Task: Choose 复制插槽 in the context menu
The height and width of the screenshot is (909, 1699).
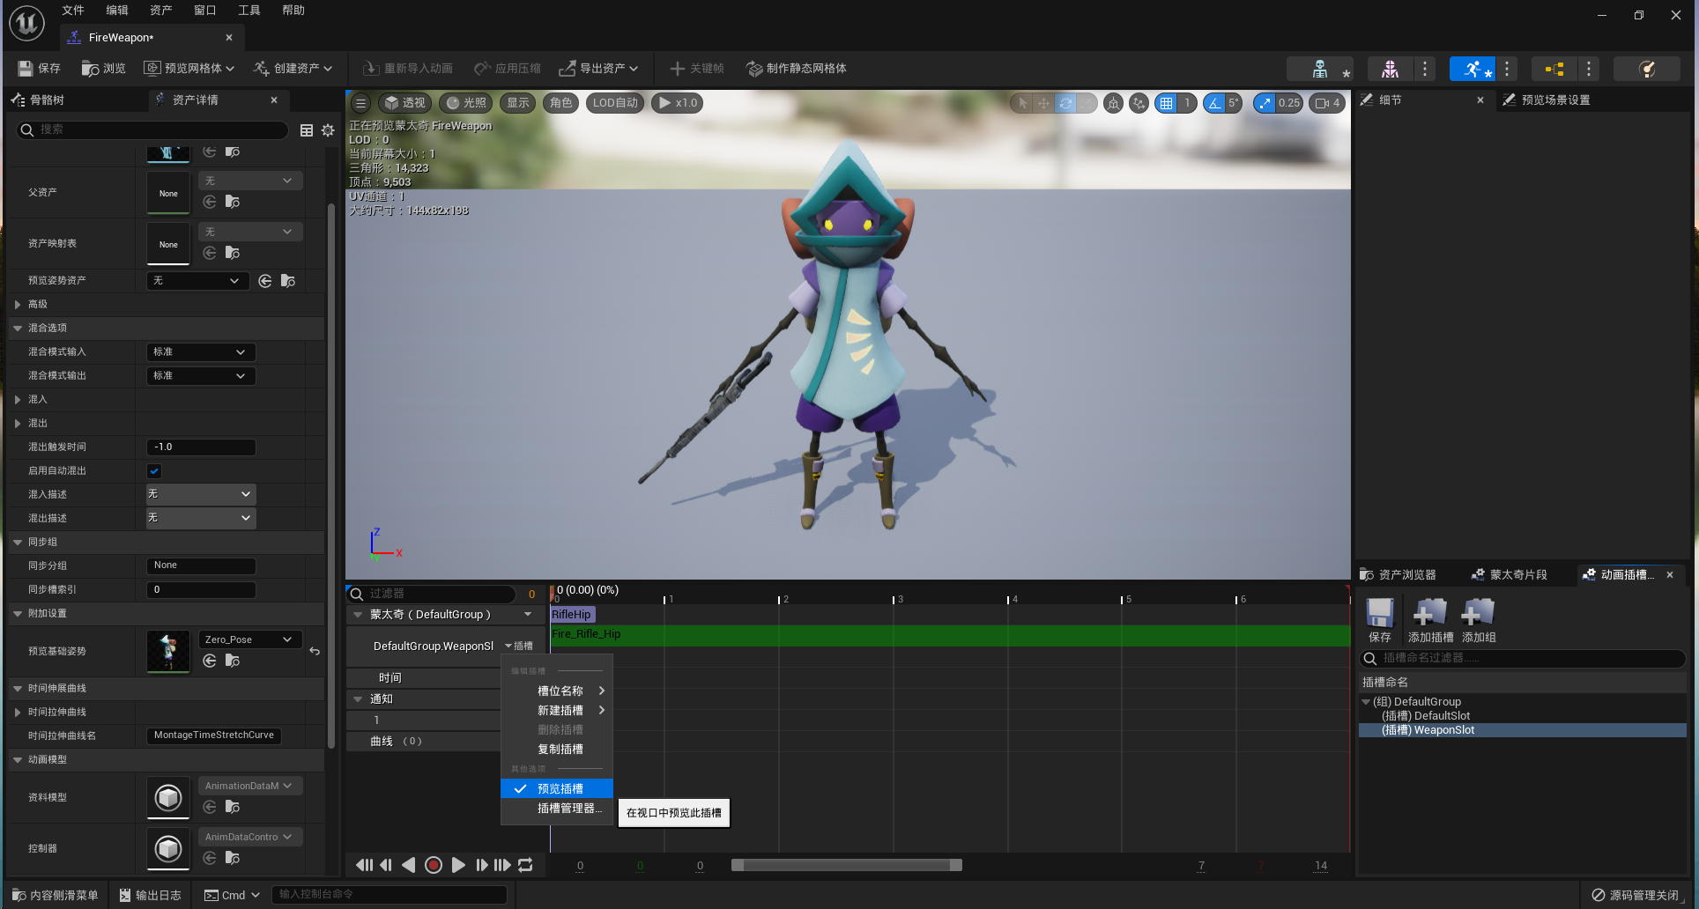Action: (557, 750)
